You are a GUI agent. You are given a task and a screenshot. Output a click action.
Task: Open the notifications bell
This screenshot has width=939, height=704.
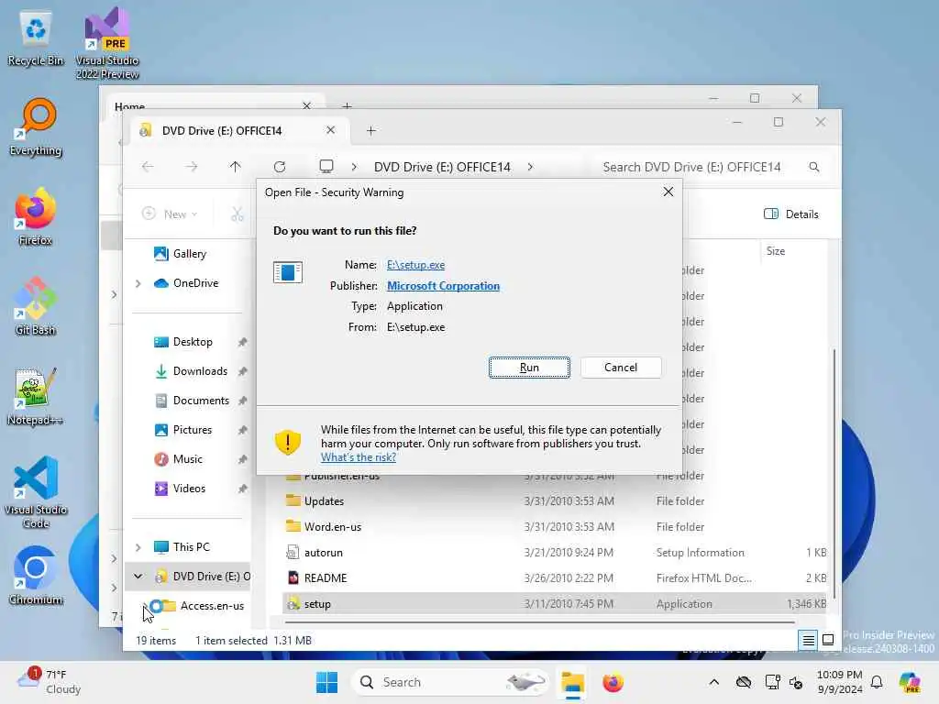pos(877,682)
